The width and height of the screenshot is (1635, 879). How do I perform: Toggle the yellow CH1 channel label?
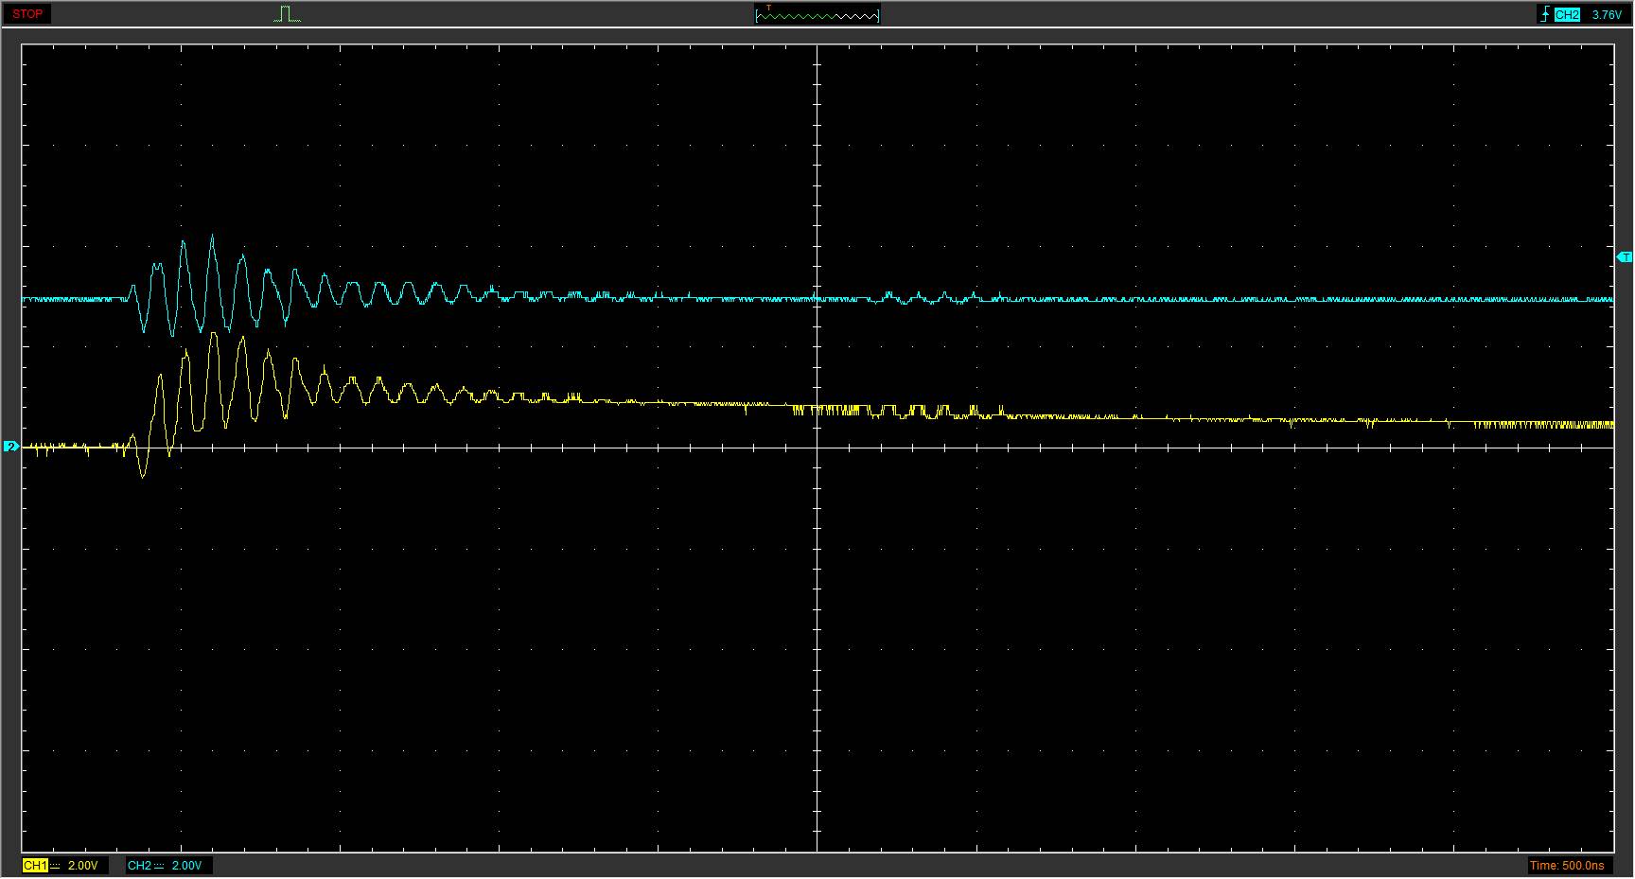click(34, 866)
